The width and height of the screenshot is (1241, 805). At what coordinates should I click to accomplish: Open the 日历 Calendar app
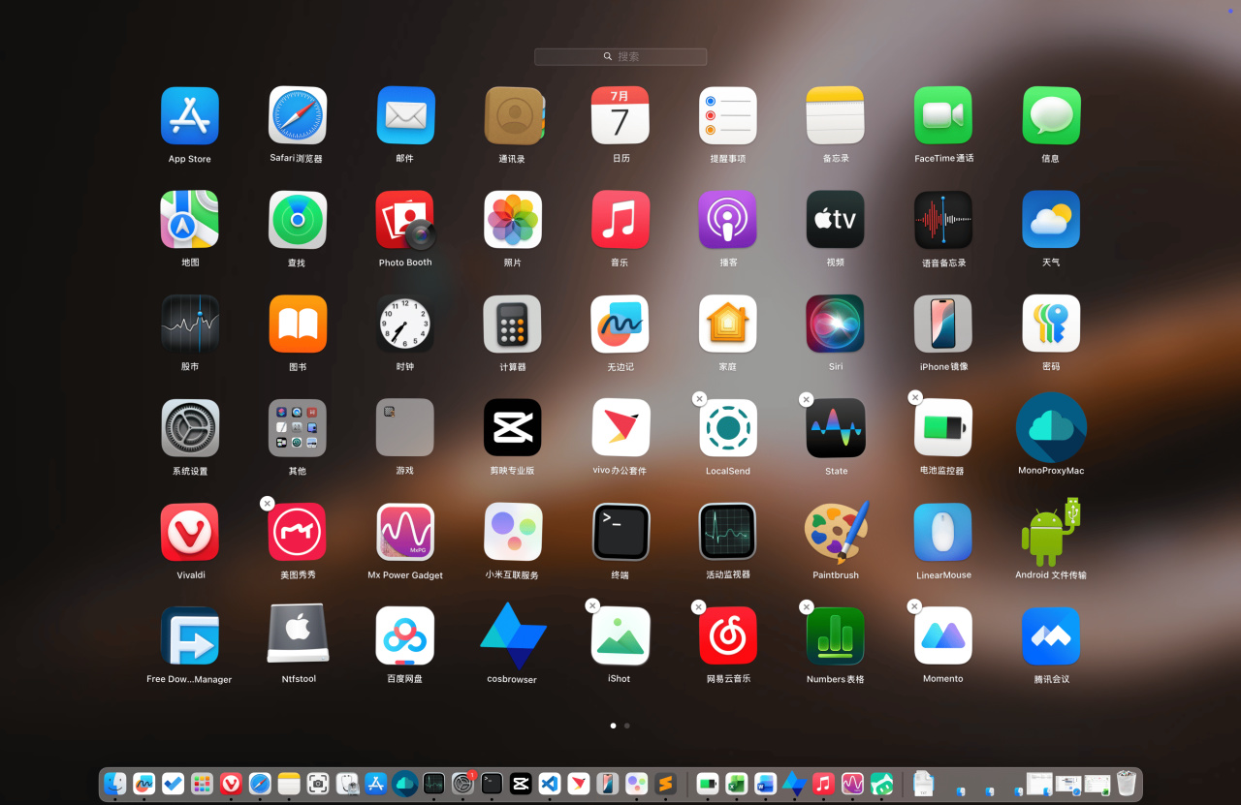(x=620, y=116)
